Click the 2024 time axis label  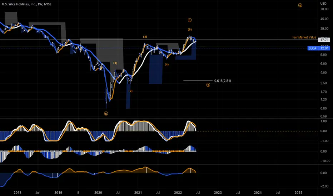click(258, 192)
